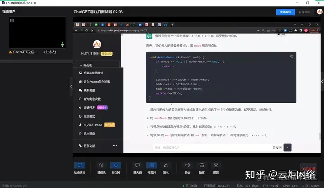Open the 聊天窗 chat window
The height and width of the screenshot is (188, 324).
(138, 168)
